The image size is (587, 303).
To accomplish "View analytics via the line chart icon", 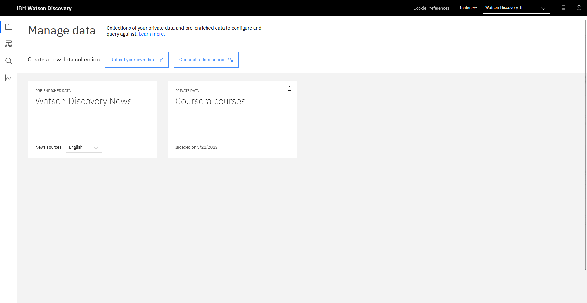I will [9, 78].
